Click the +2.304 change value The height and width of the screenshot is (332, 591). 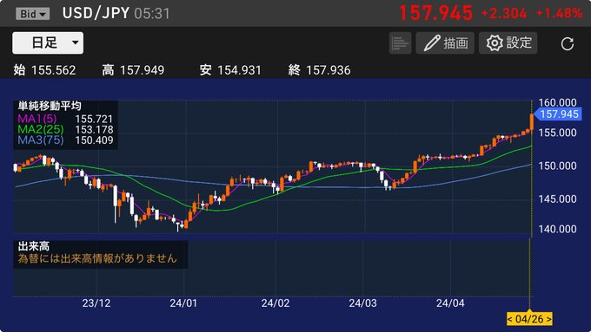click(504, 14)
